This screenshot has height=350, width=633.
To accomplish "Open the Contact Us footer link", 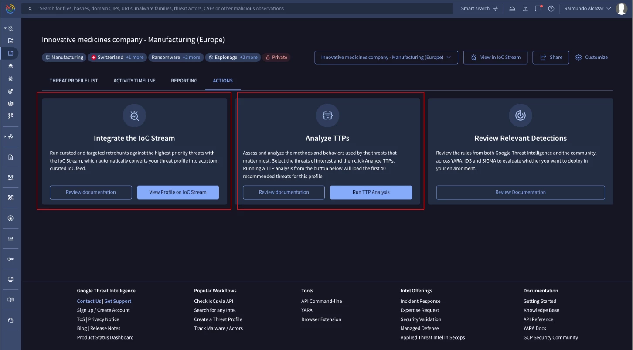I will (89, 301).
